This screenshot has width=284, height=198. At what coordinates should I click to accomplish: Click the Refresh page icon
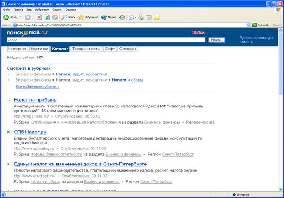click(47, 17)
